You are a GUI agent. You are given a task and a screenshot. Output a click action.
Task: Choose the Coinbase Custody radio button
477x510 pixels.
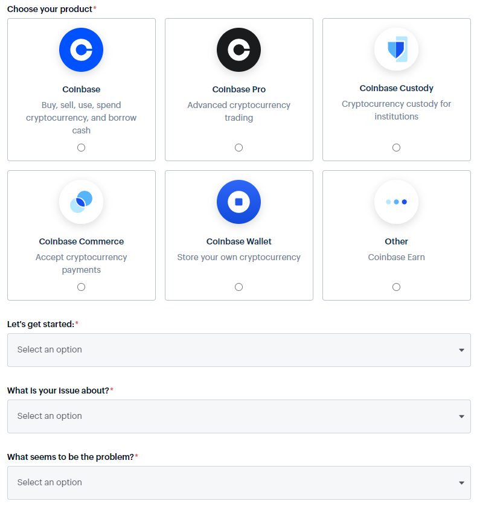point(396,147)
